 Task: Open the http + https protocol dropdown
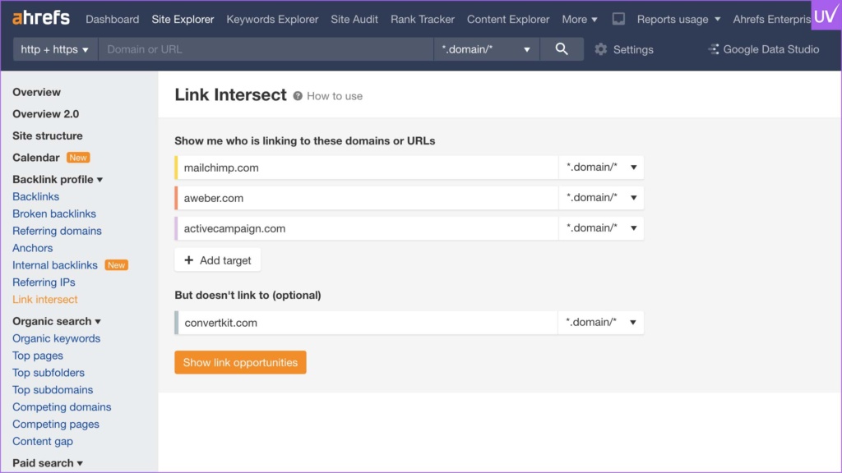(x=55, y=49)
